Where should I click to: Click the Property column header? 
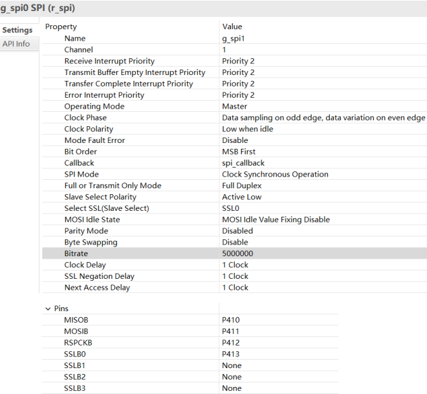coord(61,27)
